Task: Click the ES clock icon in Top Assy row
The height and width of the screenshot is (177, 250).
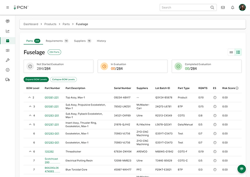Action: 215,98
